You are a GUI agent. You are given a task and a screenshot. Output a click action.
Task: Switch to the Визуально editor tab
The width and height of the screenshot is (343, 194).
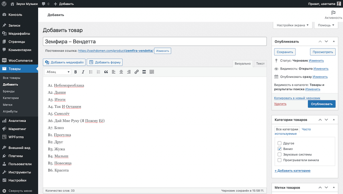[243, 63]
